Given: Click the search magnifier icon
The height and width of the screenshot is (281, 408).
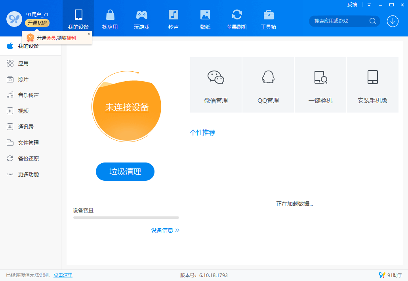Looking at the screenshot, I should (373, 21).
